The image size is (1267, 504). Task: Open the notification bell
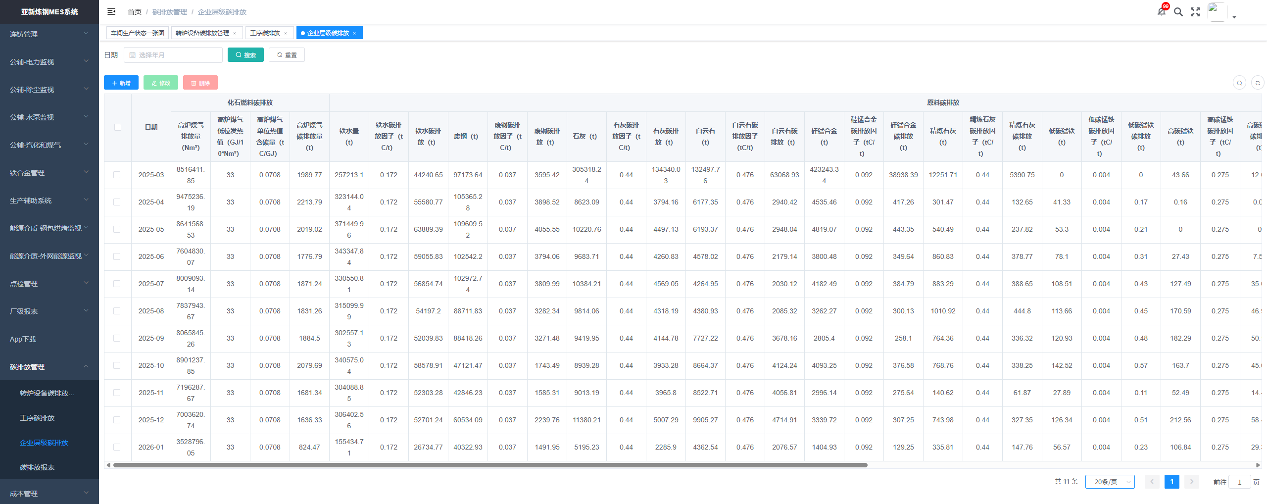click(x=1162, y=11)
